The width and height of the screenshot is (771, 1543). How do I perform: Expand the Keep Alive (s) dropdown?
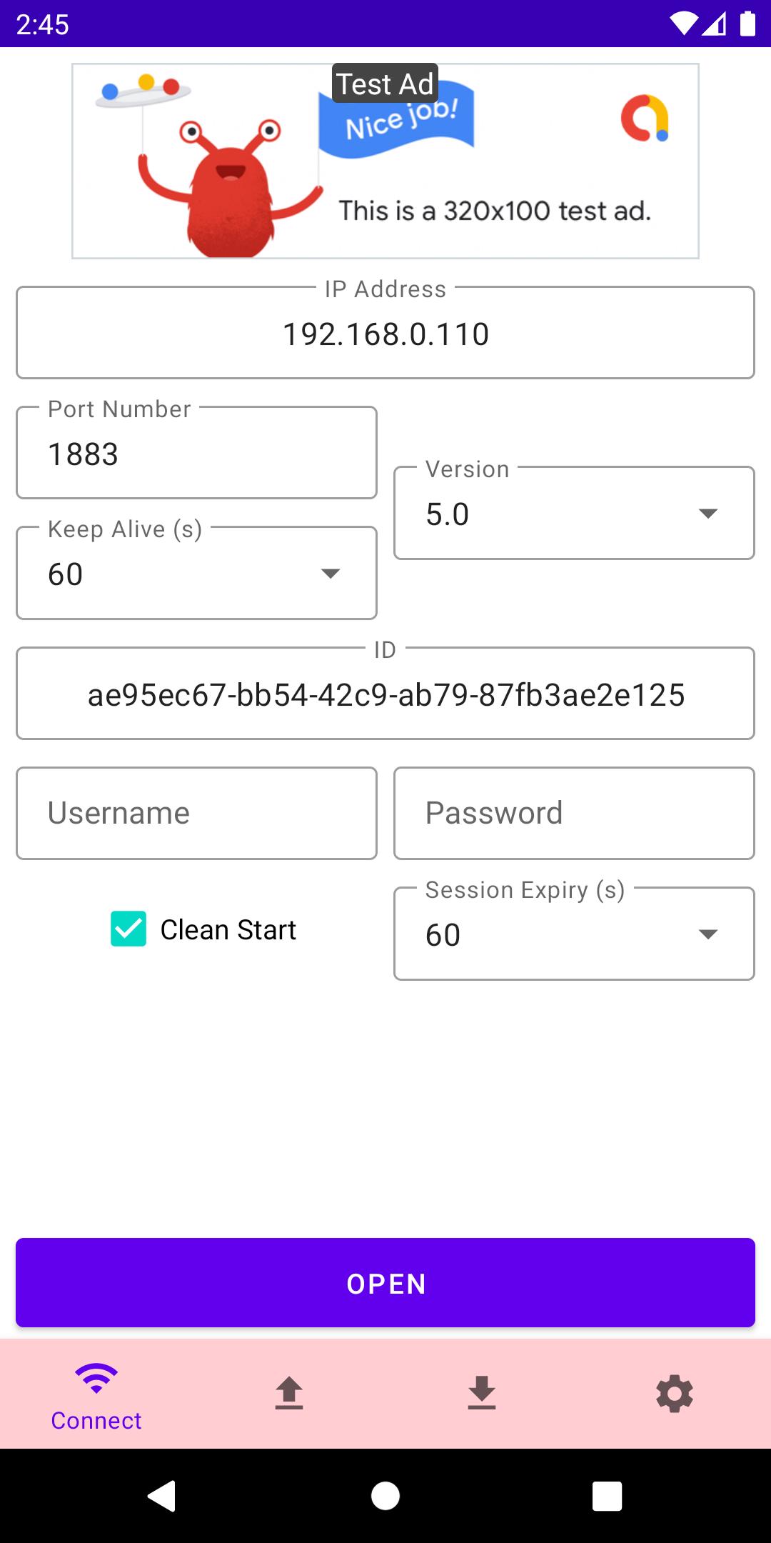pos(196,573)
